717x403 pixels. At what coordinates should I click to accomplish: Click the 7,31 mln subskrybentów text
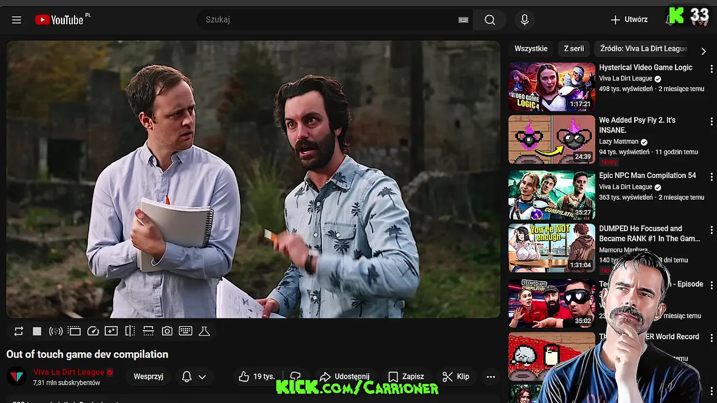pyautogui.click(x=67, y=383)
